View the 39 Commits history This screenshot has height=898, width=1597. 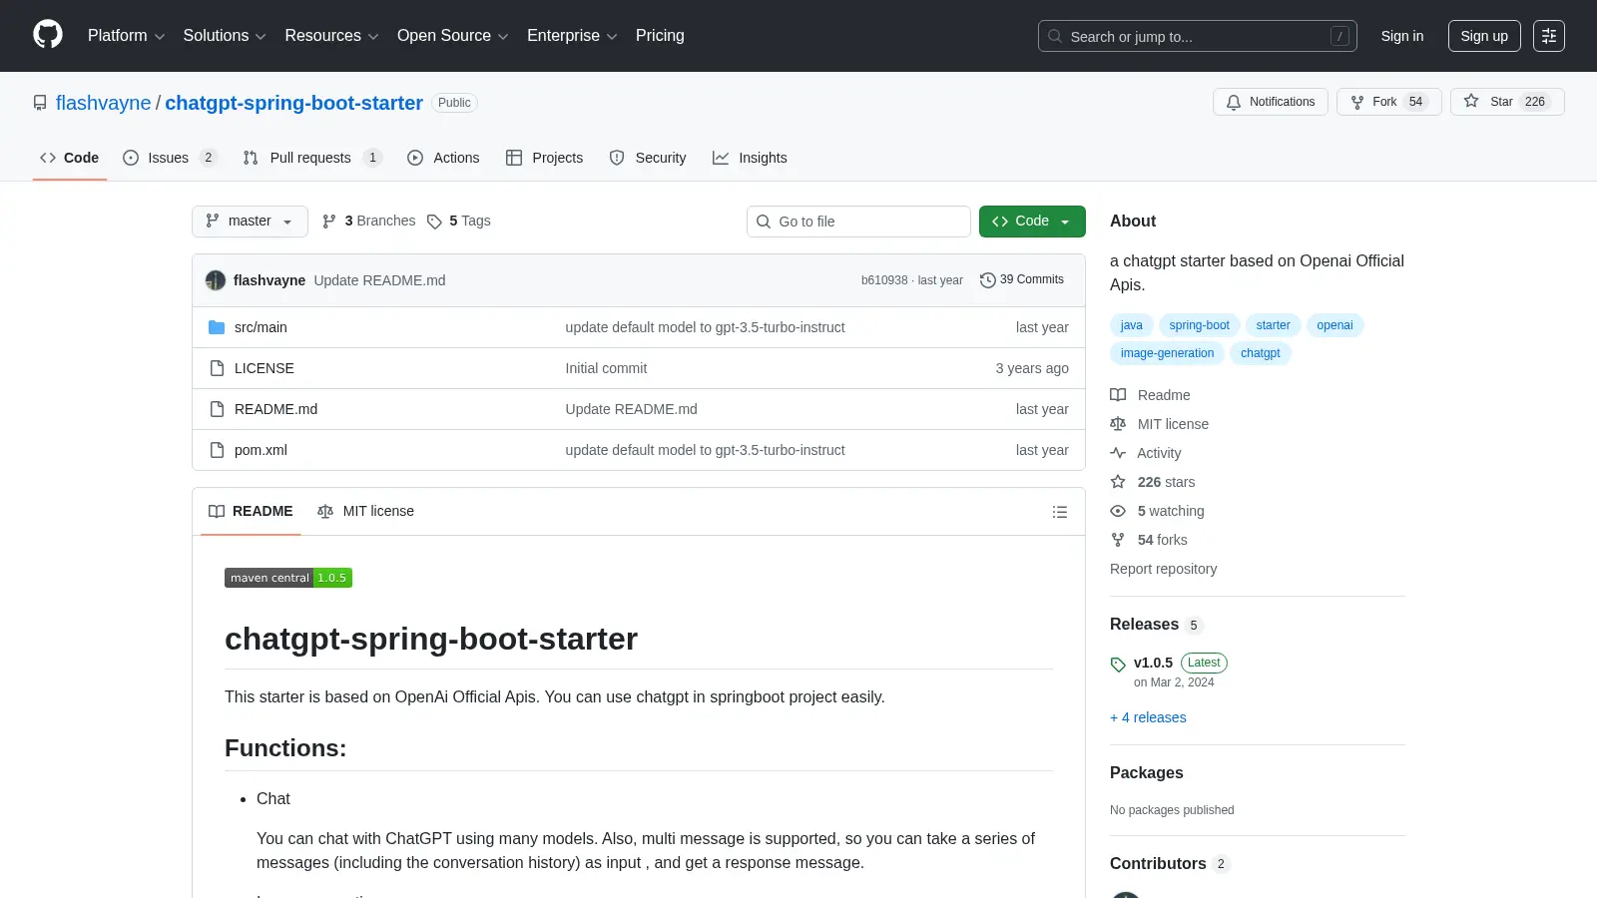click(1022, 280)
